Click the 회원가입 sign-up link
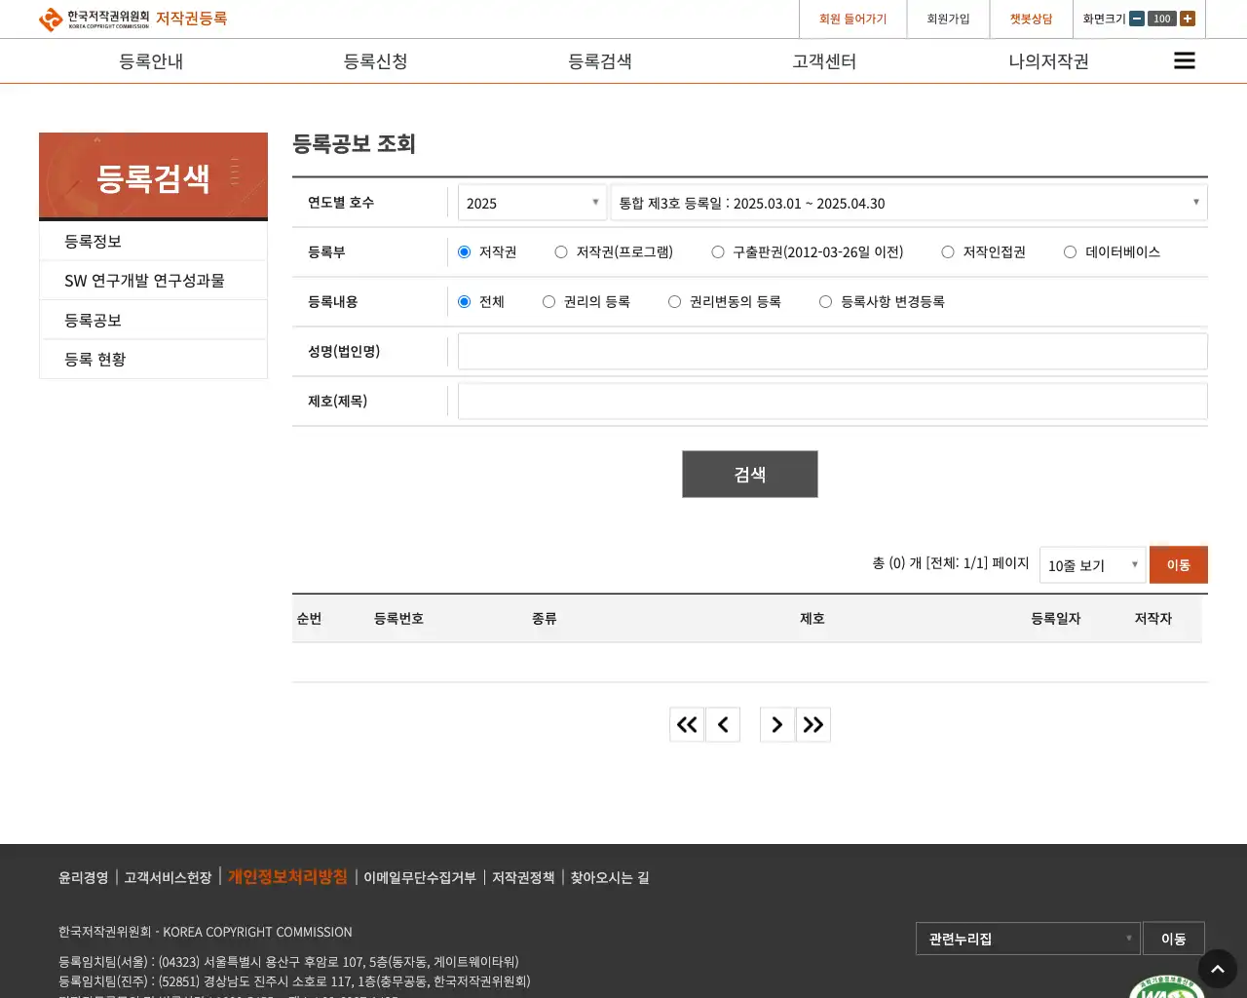Image resolution: width=1247 pixels, height=998 pixels. 948,19
